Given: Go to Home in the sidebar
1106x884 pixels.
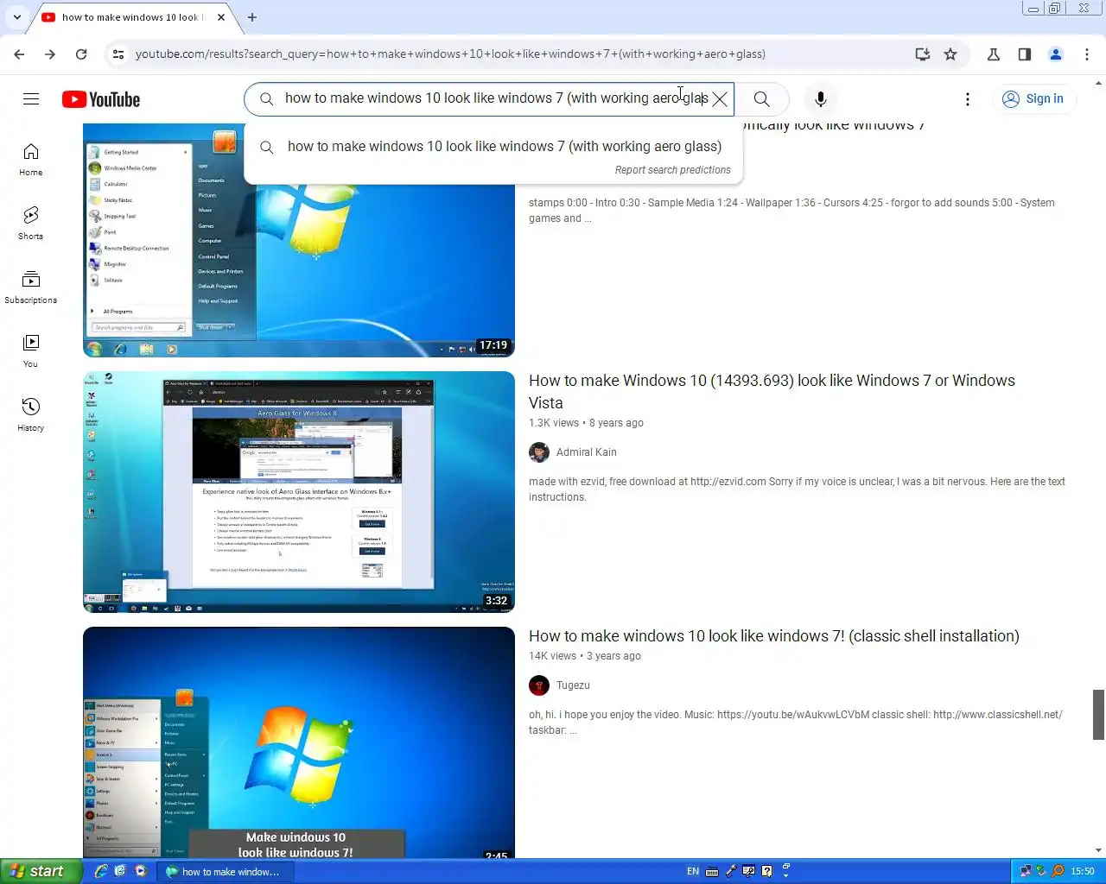Looking at the screenshot, I should 31,160.
